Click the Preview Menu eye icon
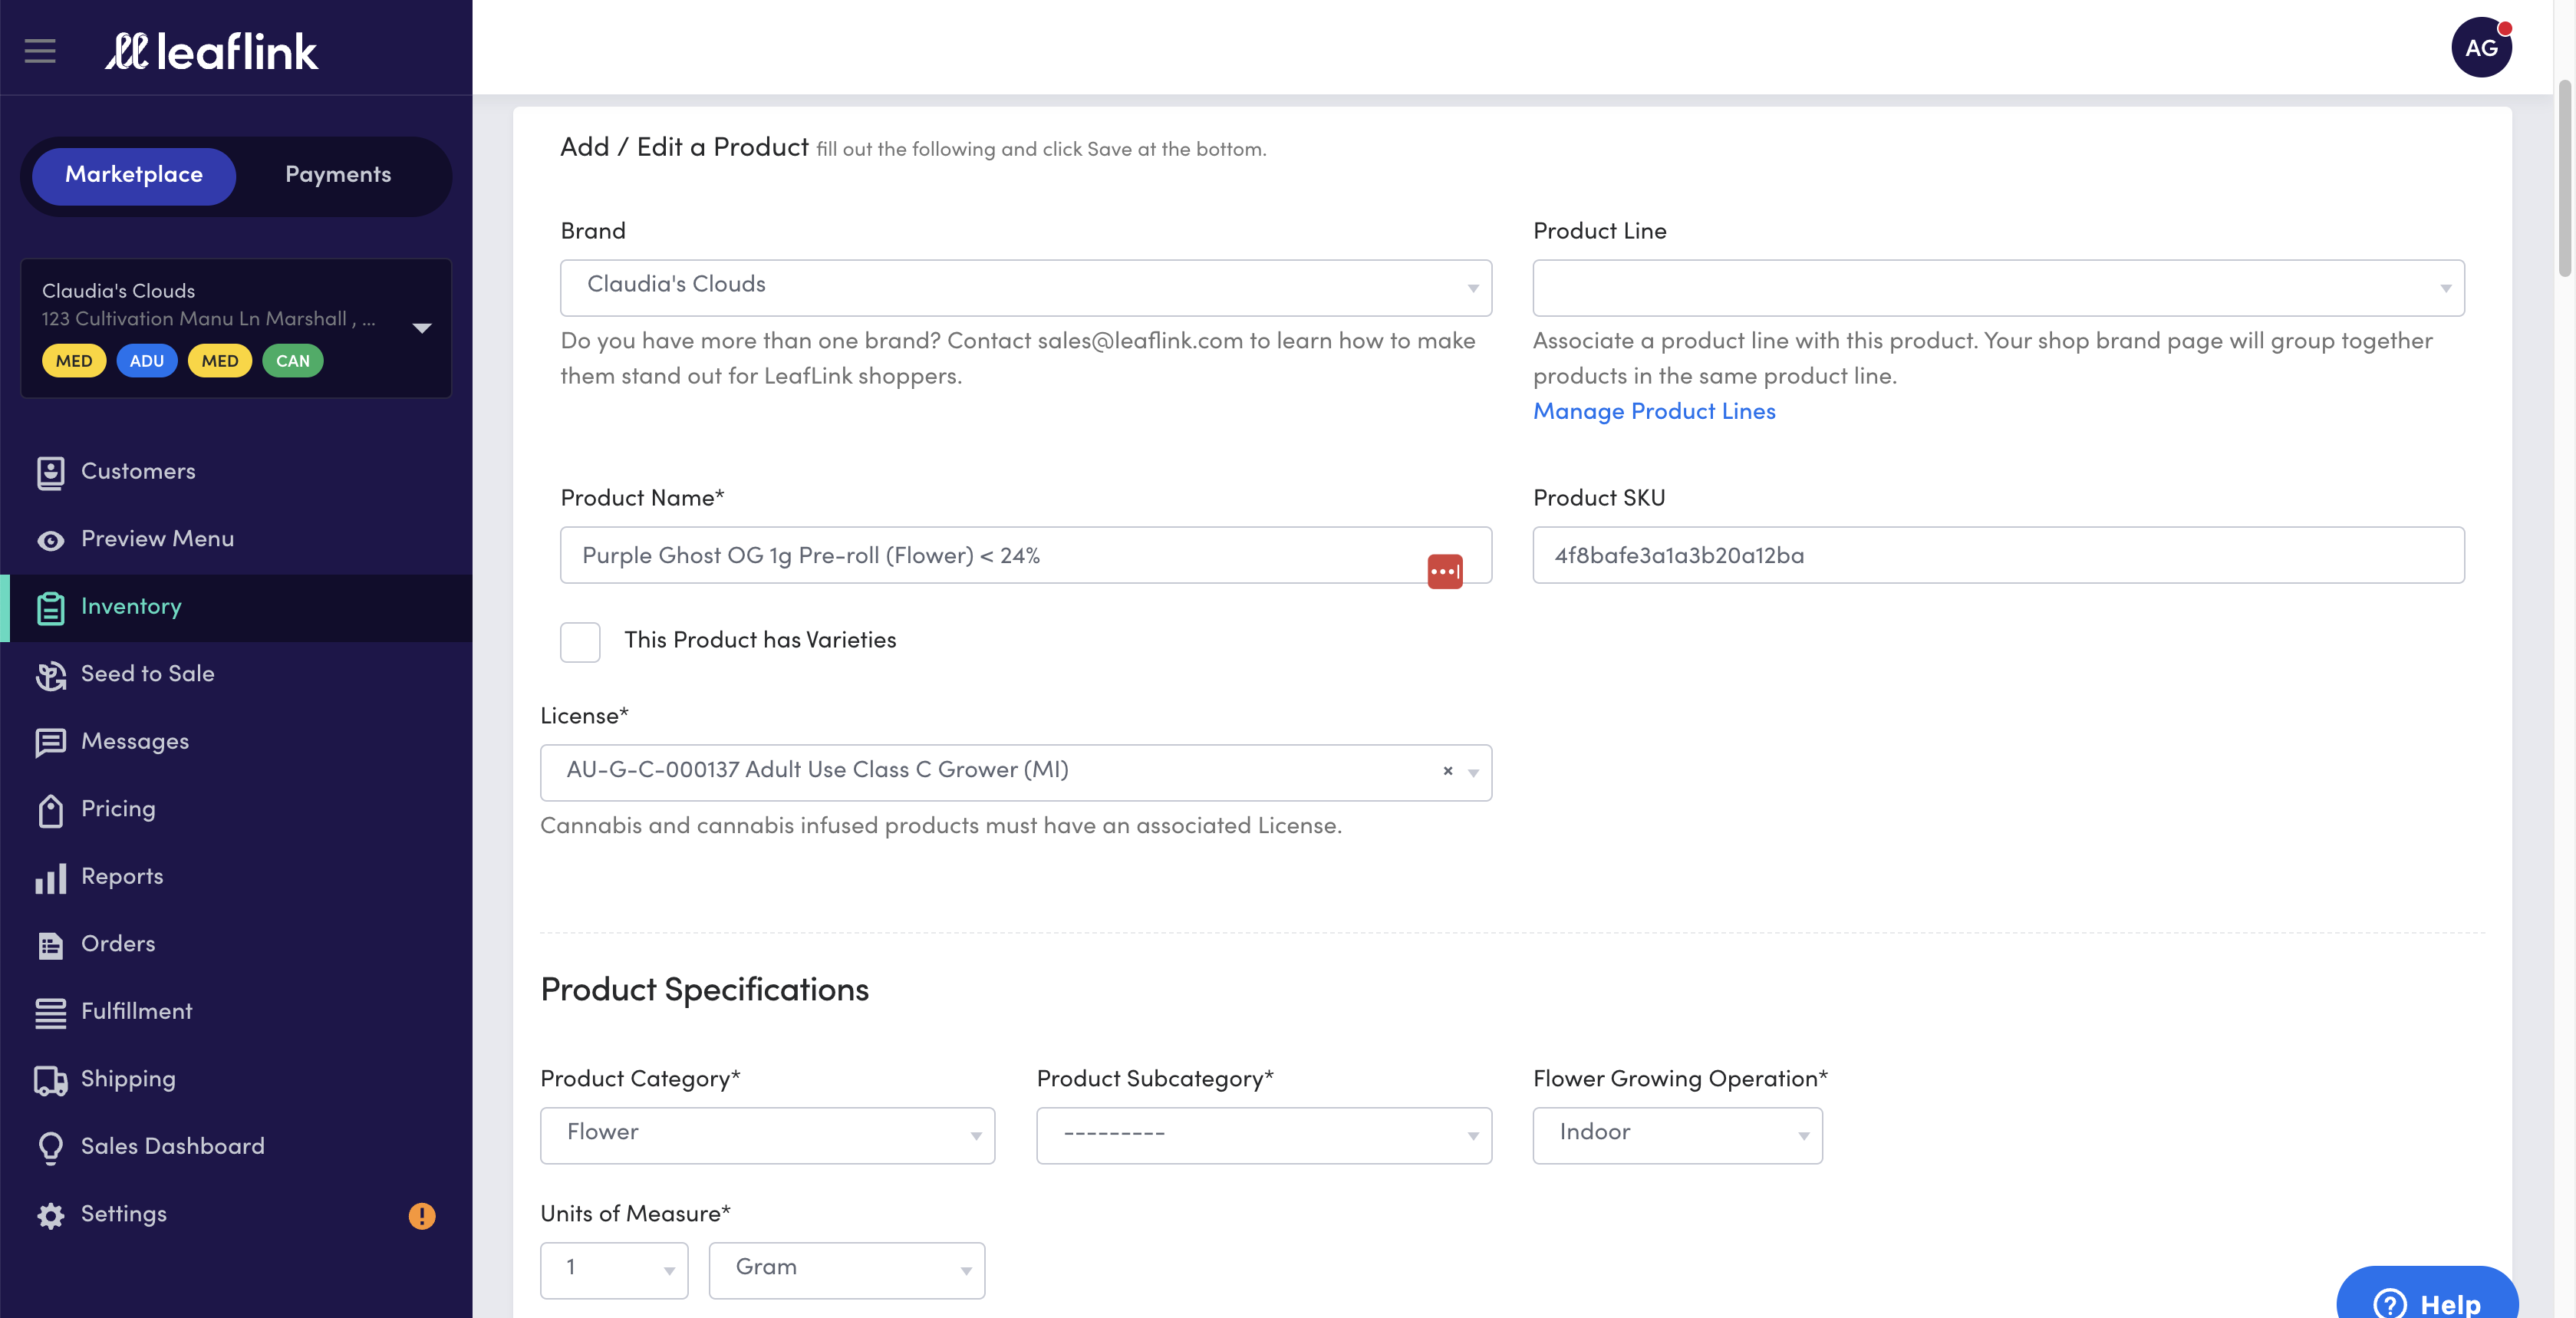 (x=50, y=540)
